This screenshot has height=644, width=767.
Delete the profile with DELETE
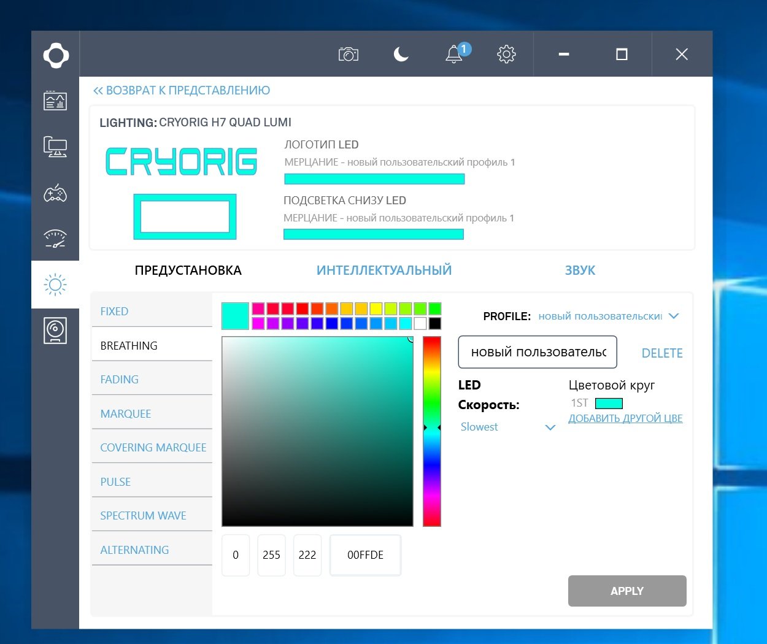coord(662,353)
